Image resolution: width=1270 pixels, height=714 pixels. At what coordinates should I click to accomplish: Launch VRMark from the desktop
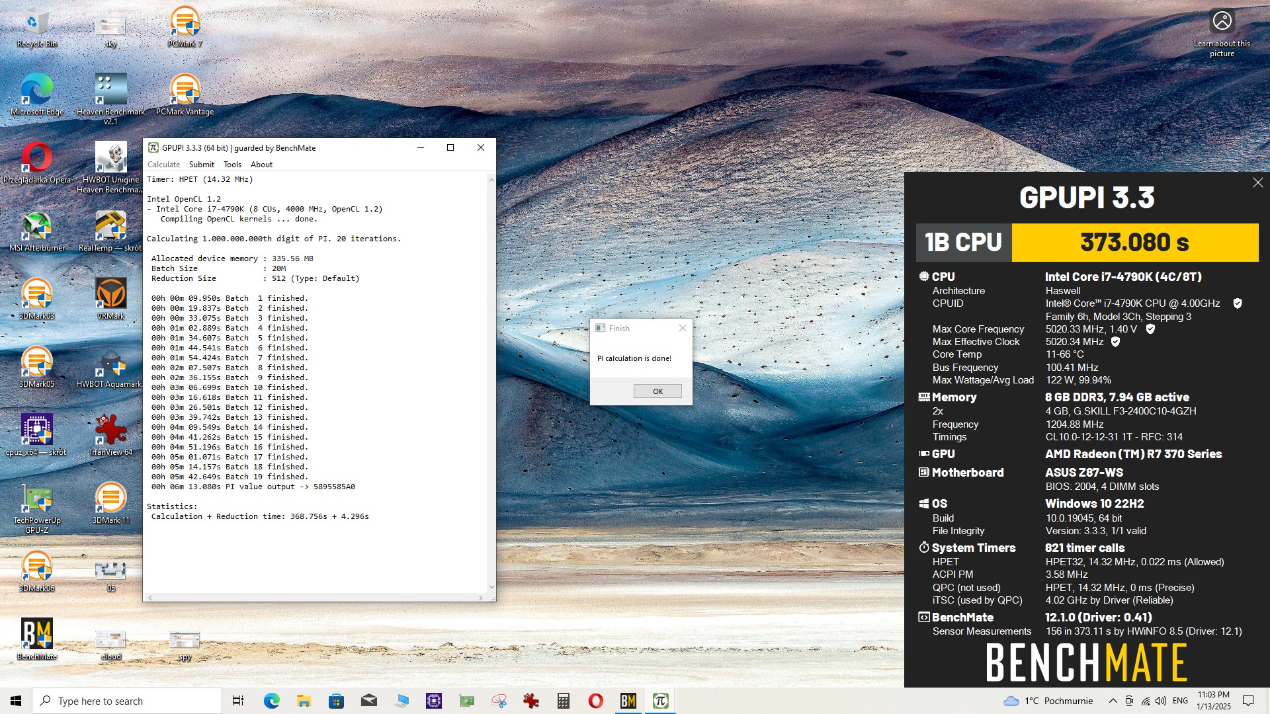110,299
